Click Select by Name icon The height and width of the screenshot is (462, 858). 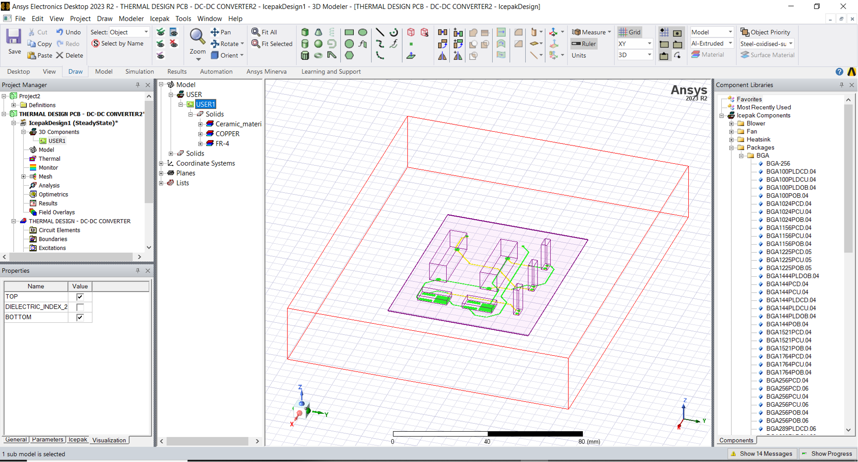(x=95, y=43)
